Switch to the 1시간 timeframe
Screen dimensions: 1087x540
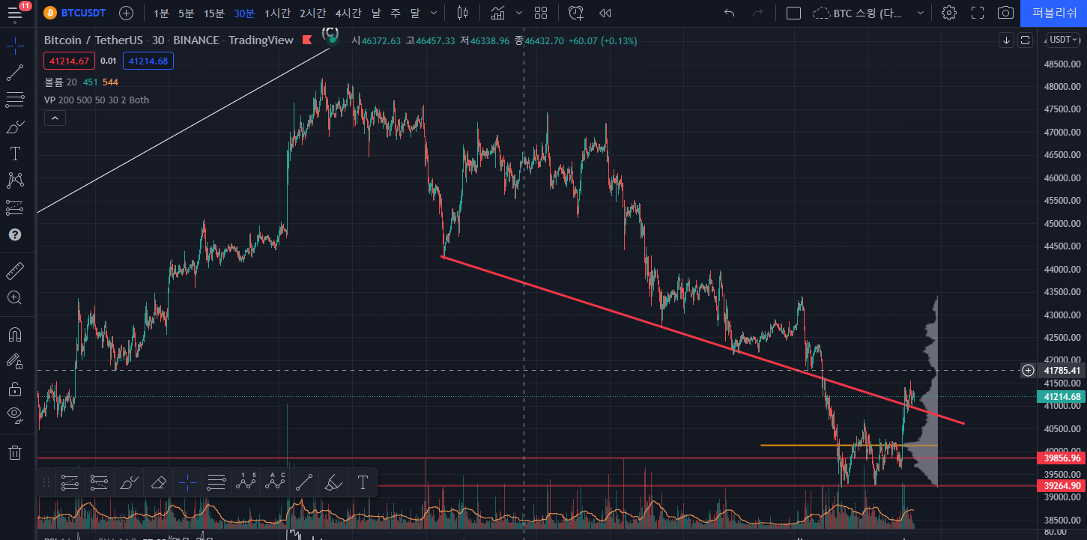[277, 13]
